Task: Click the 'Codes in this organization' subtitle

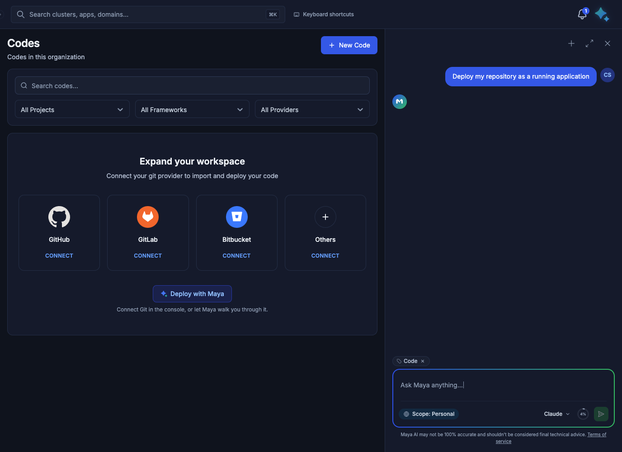Action: click(x=46, y=57)
